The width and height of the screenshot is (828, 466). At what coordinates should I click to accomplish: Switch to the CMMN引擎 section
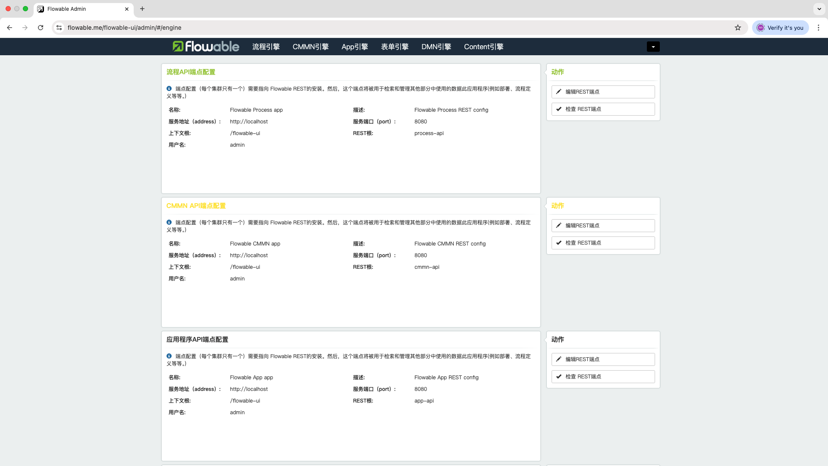tap(310, 47)
